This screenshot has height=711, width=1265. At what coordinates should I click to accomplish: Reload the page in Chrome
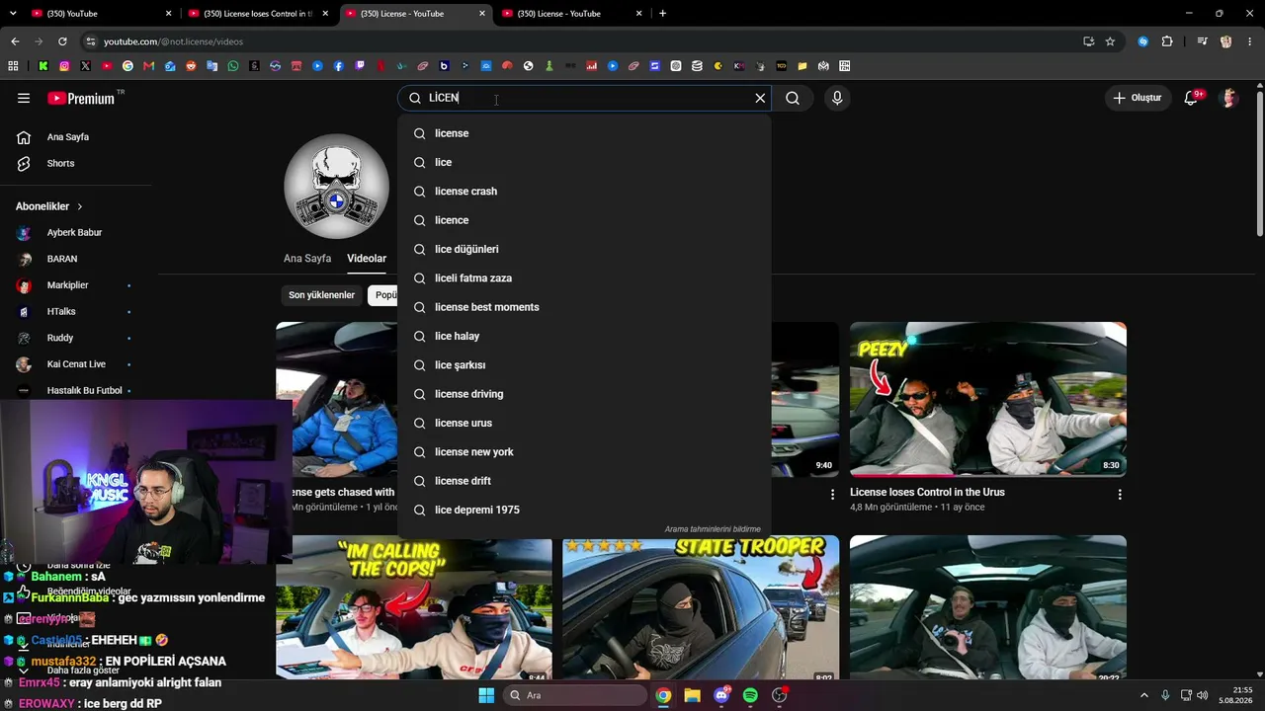click(62, 41)
